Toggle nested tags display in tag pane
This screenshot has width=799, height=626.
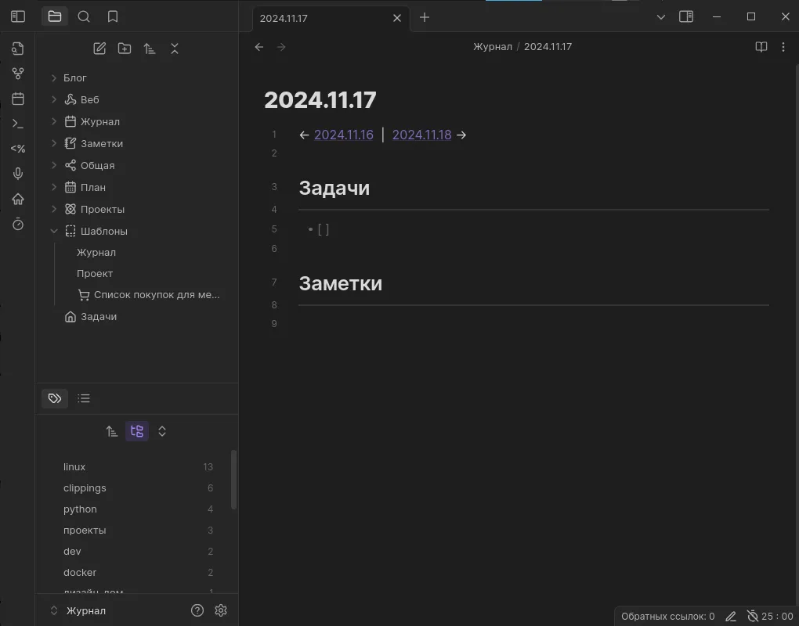click(x=137, y=431)
